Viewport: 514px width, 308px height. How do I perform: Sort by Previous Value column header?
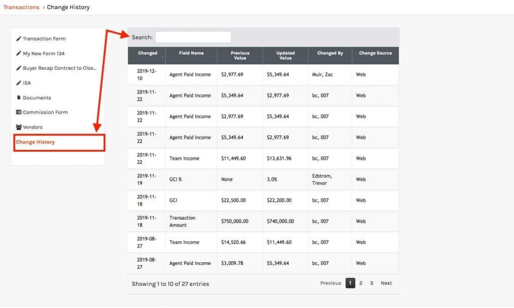(x=240, y=55)
